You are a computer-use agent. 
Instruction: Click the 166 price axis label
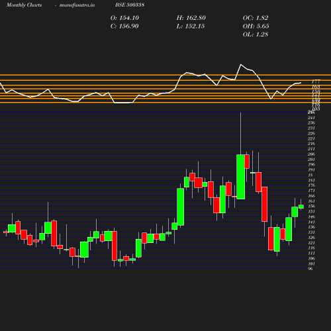[x=311, y=196]
